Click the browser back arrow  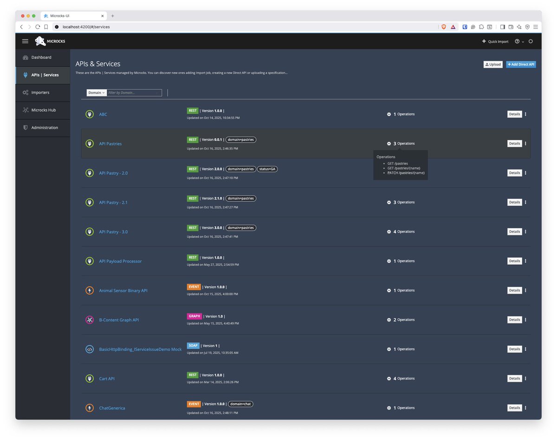pyautogui.click(x=21, y=27)
